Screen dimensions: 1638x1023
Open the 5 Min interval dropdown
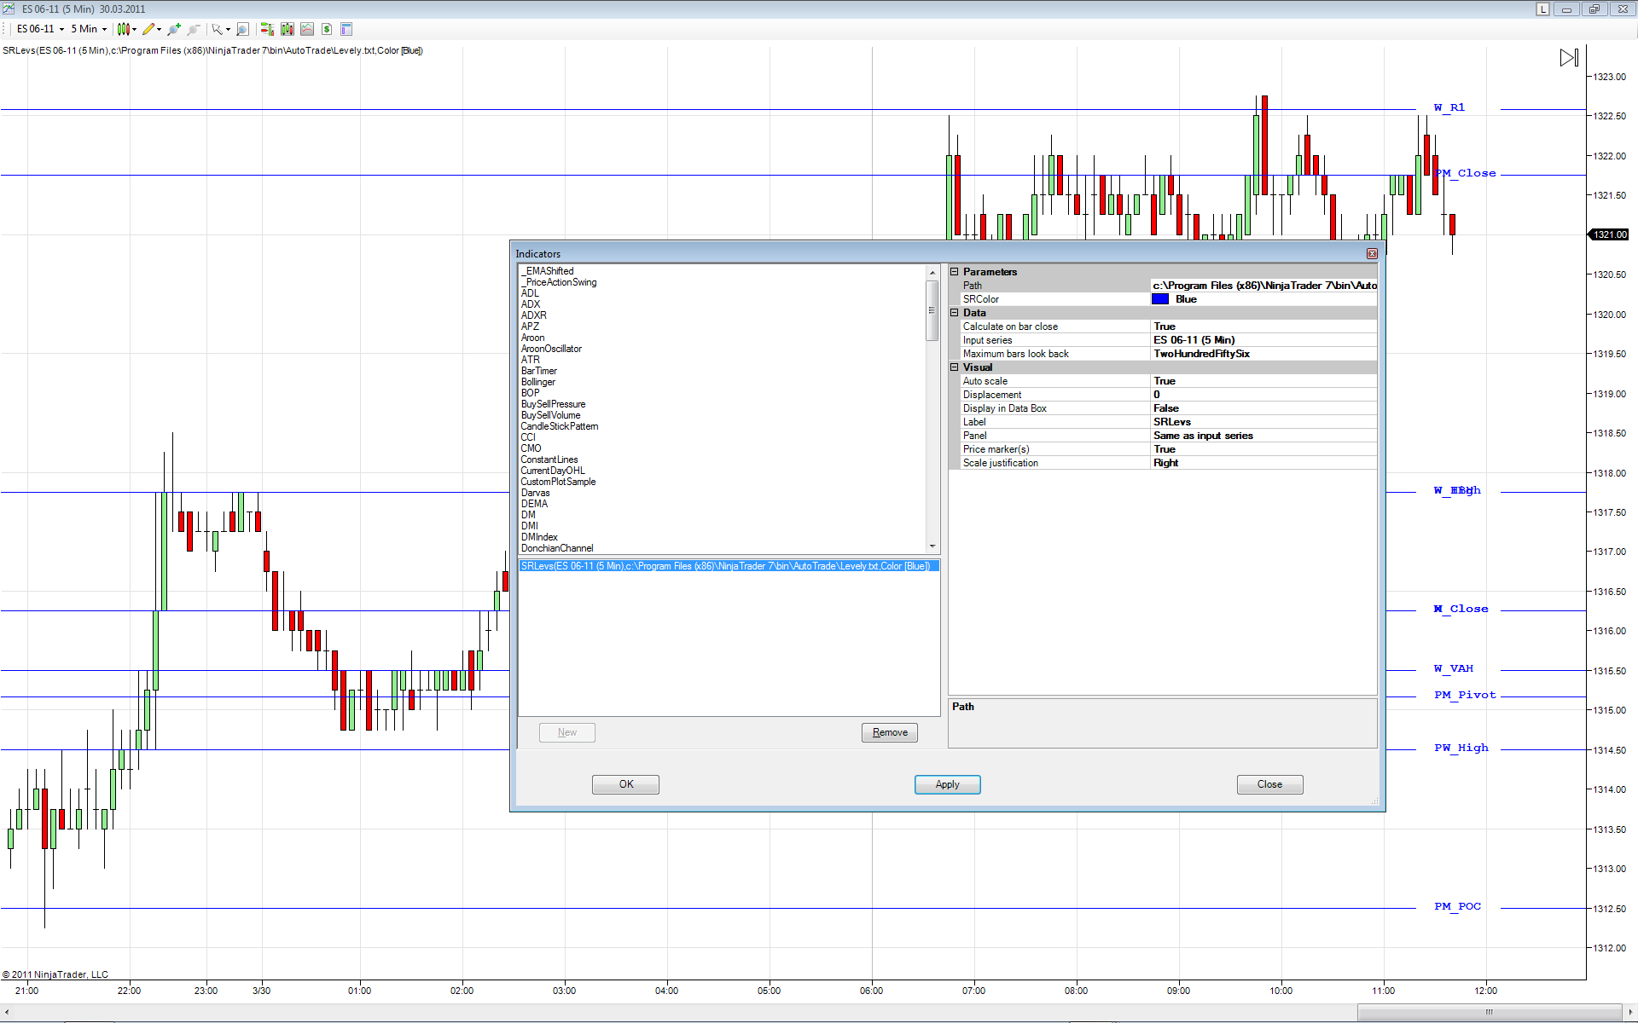(89, 29)
